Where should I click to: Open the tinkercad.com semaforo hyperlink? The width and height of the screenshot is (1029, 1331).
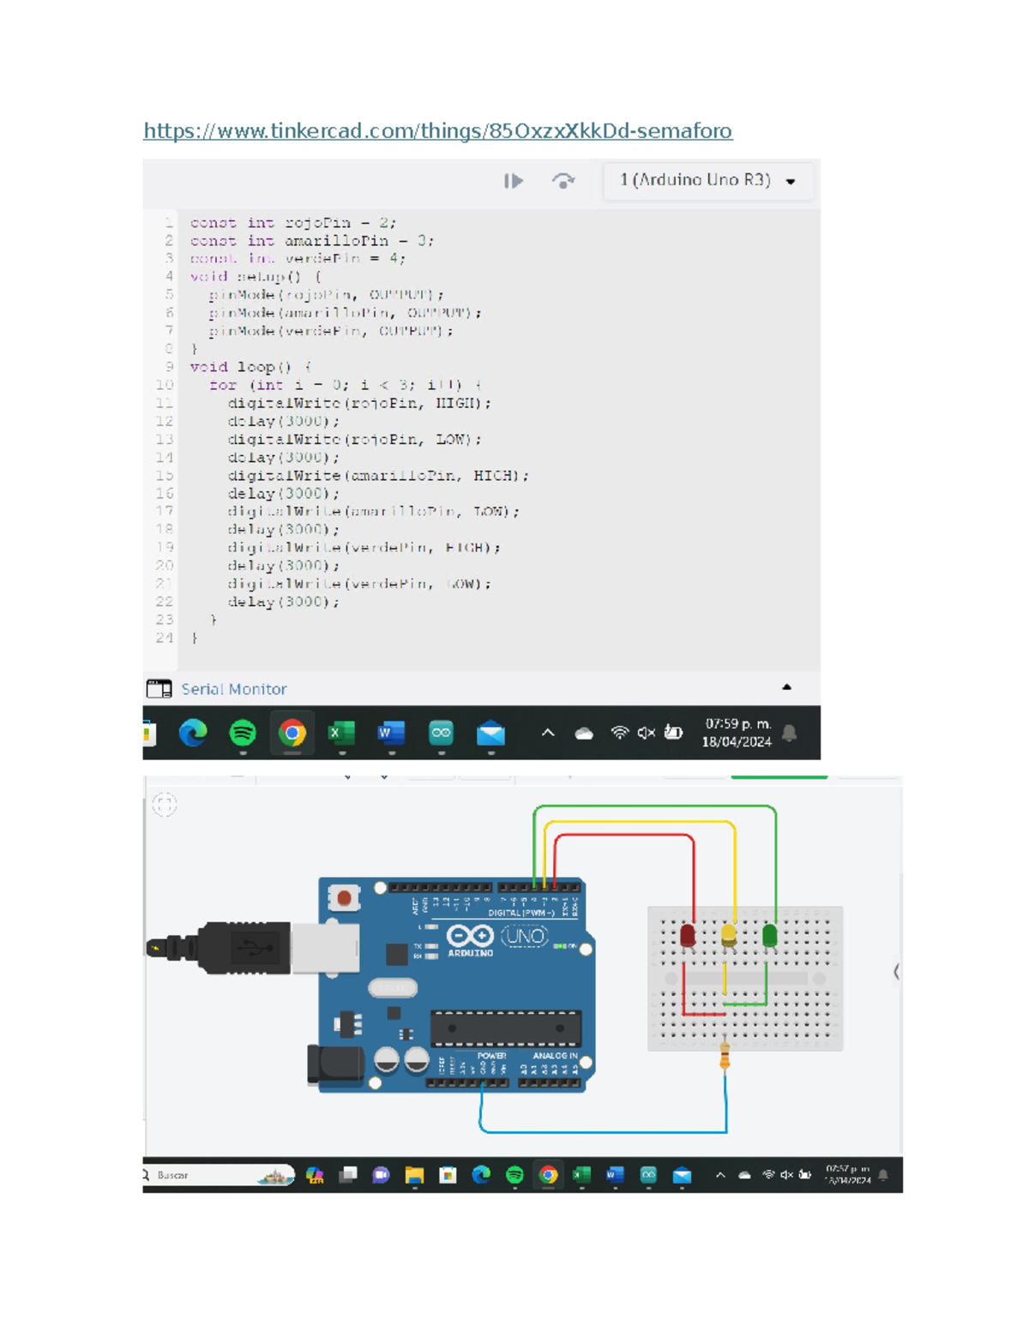[437, 130]
